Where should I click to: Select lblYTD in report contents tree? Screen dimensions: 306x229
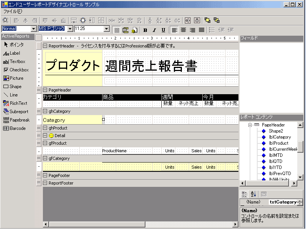pos(275,167)
